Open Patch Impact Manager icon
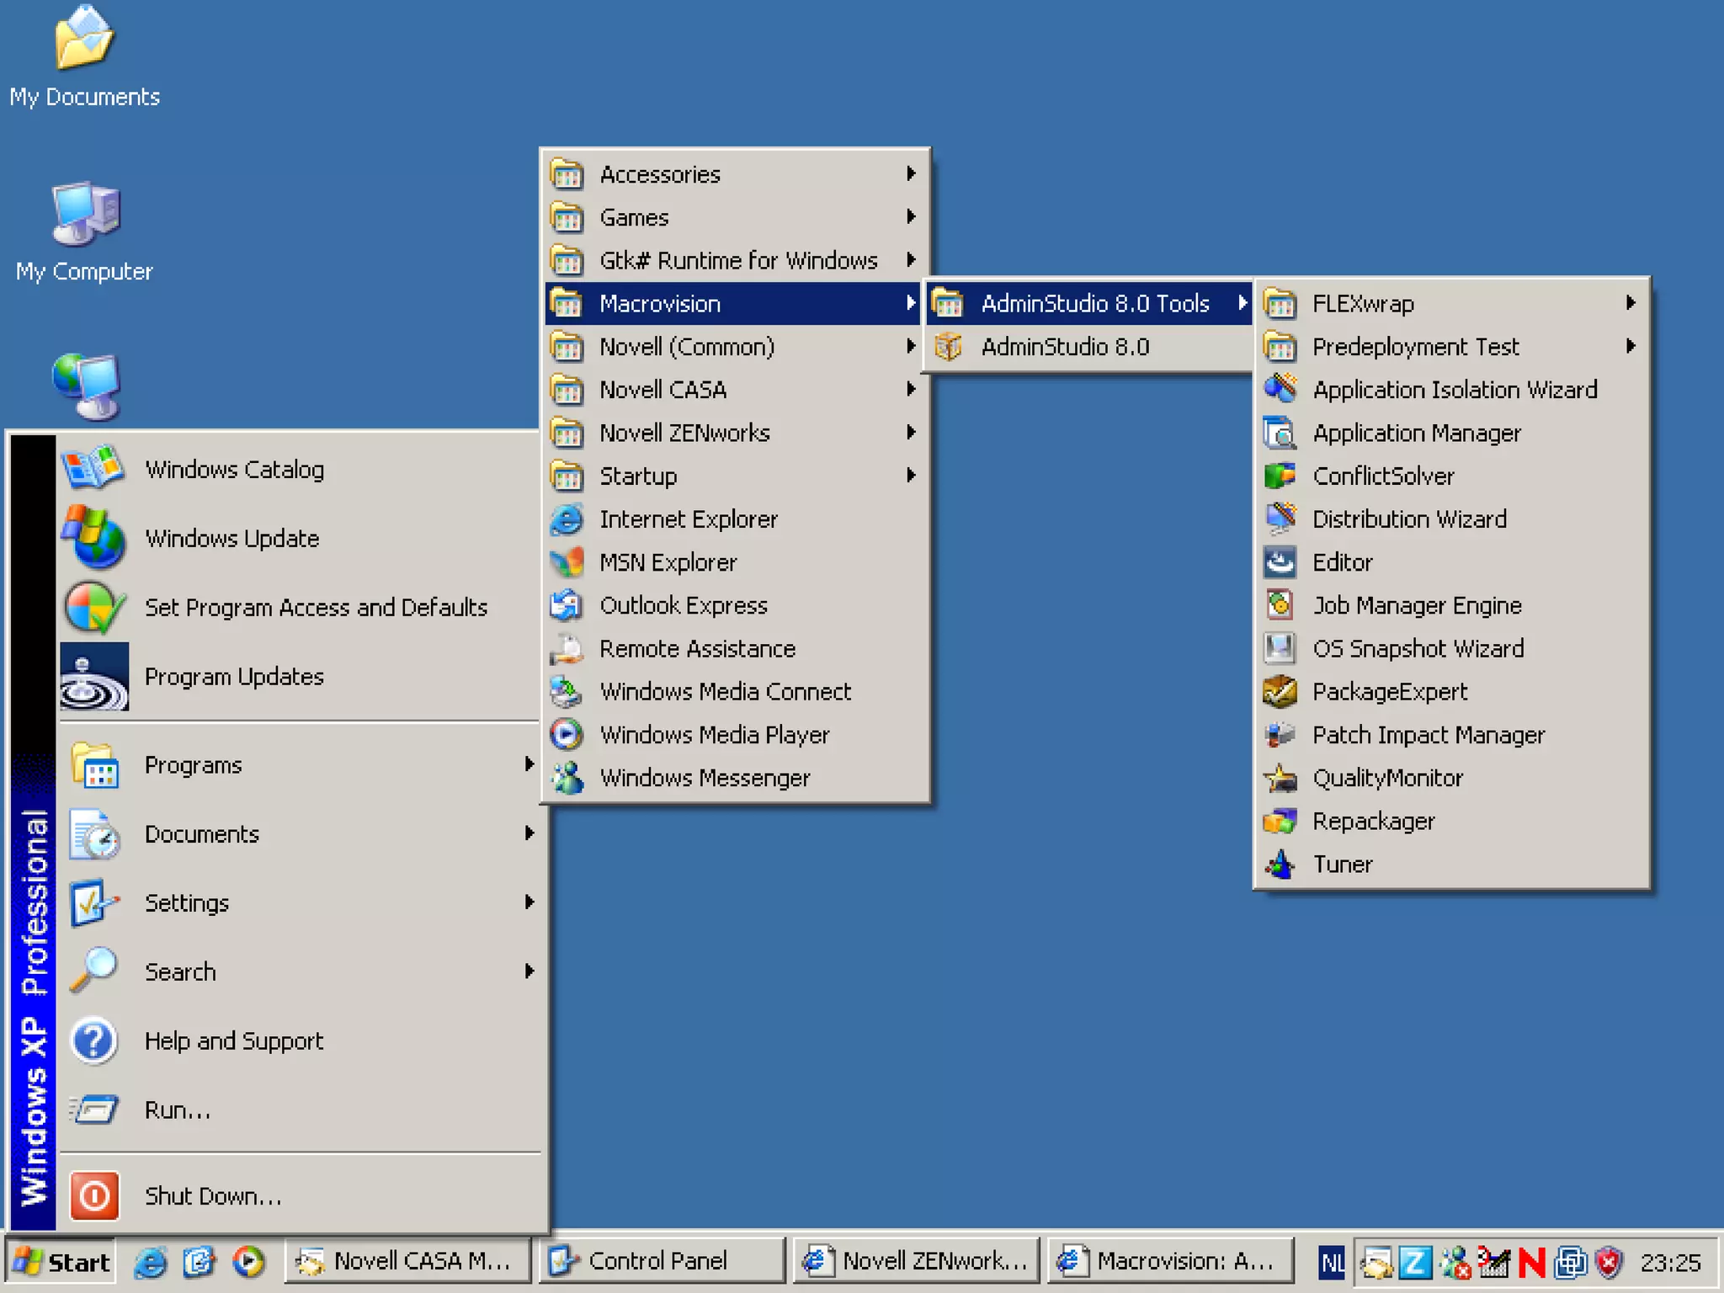This screenshot has height=1293, width=1724. coord(1280,734)
